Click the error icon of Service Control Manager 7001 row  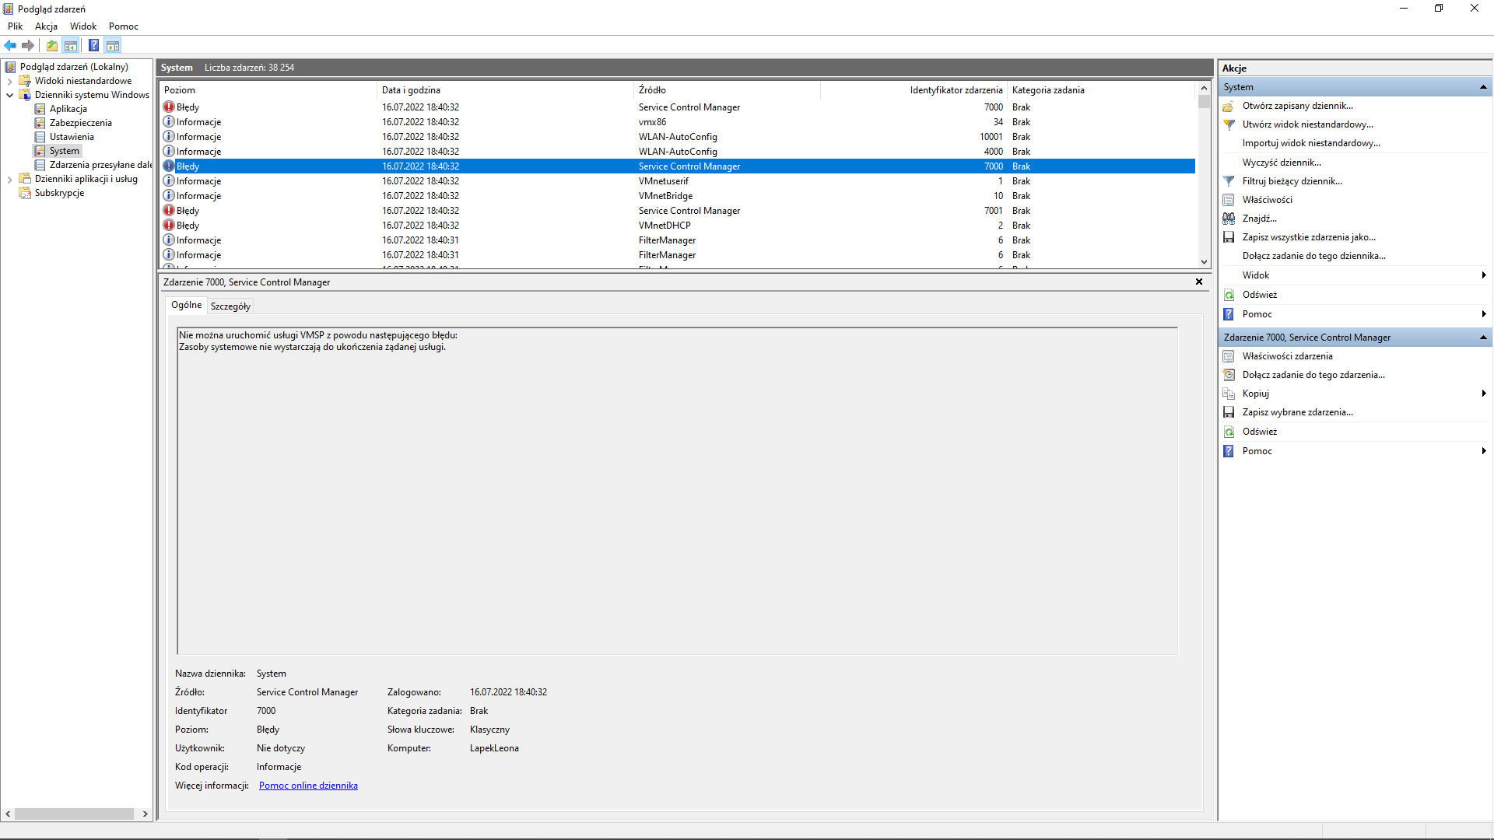tap(169, 210)
